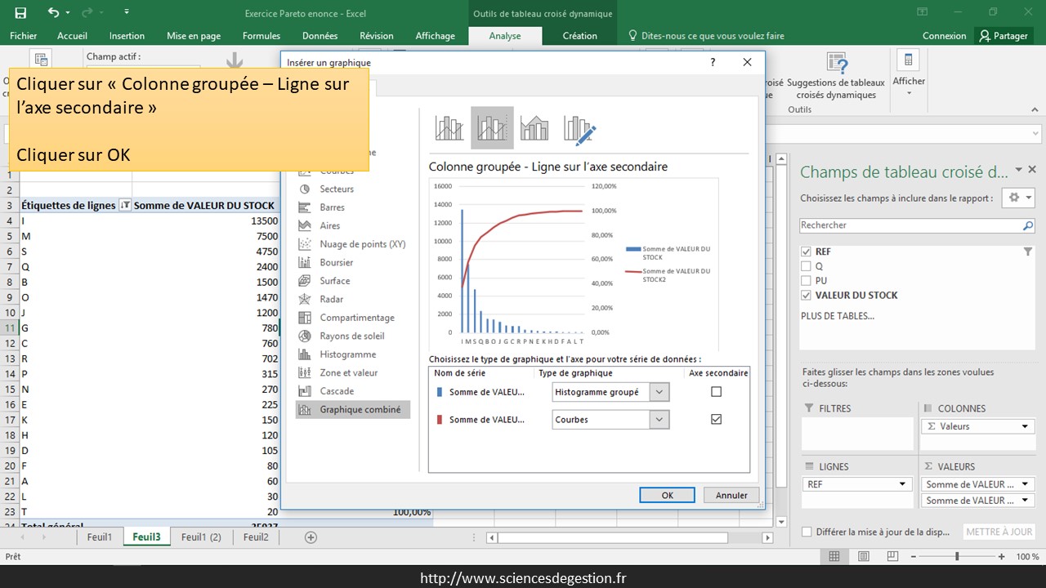Choose the custom combination chart icon

tap(579, 127)
